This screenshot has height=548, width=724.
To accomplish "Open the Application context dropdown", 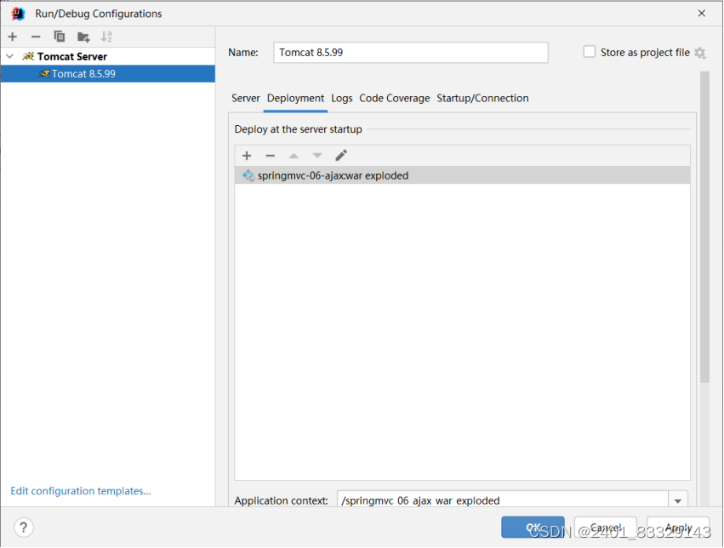I will point(678,500).
